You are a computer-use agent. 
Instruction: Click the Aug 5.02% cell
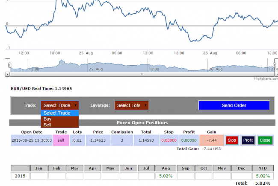[166, 176]
